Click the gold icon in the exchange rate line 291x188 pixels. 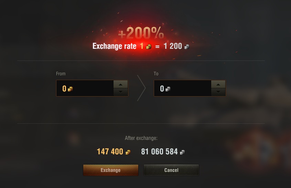pyautogui.click(x=149, y=46)
